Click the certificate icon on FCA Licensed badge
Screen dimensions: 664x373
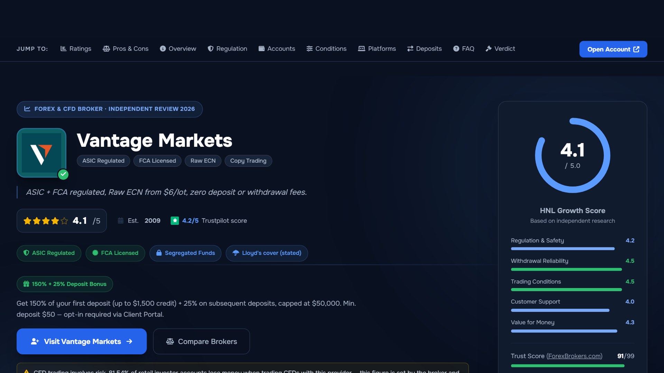95,253
